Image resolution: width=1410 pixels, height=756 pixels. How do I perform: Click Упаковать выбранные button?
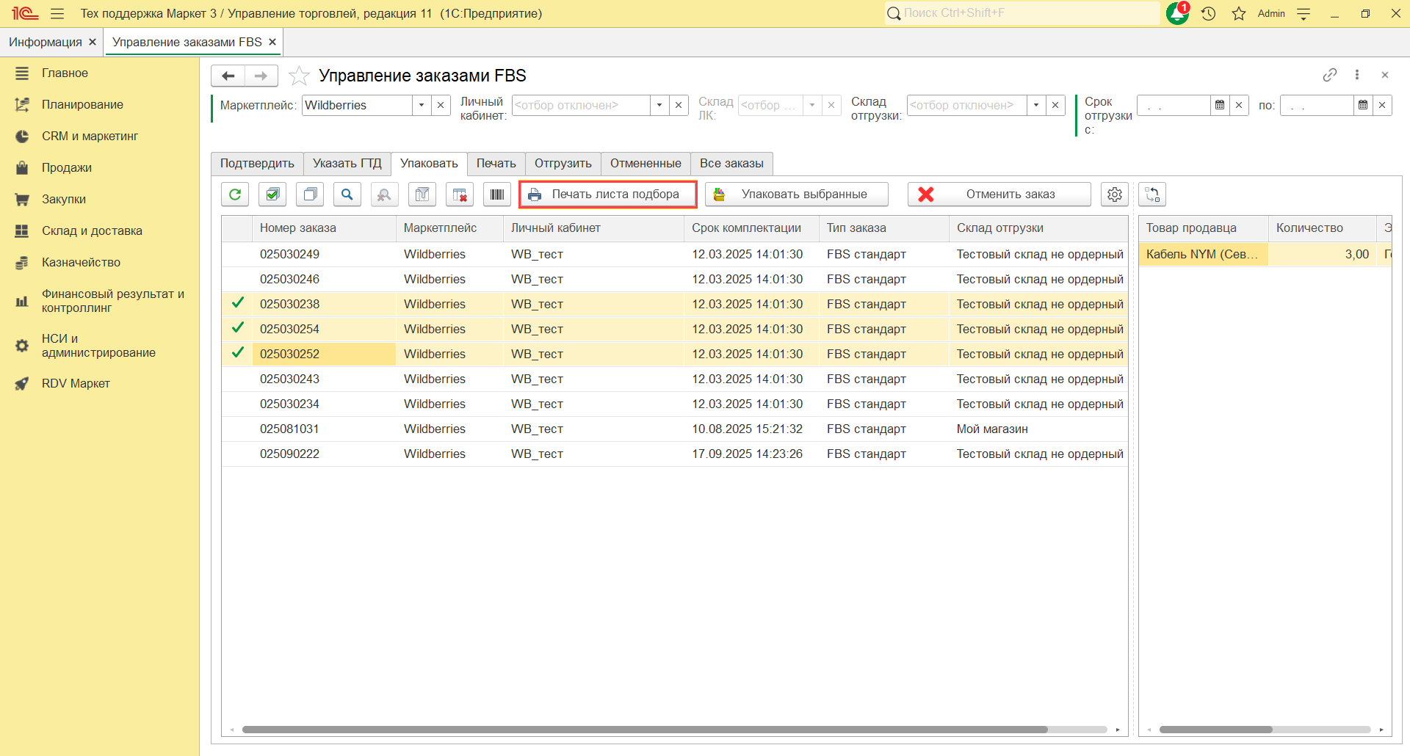tap(797, 195)
